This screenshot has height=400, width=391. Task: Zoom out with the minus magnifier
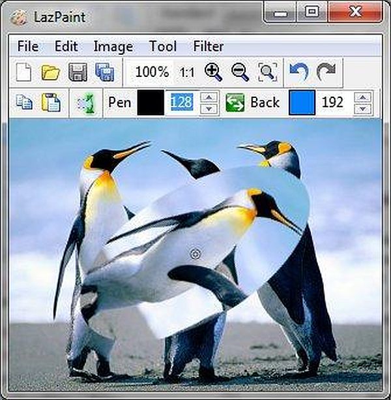pyautogui.click(x=240, y=72)
